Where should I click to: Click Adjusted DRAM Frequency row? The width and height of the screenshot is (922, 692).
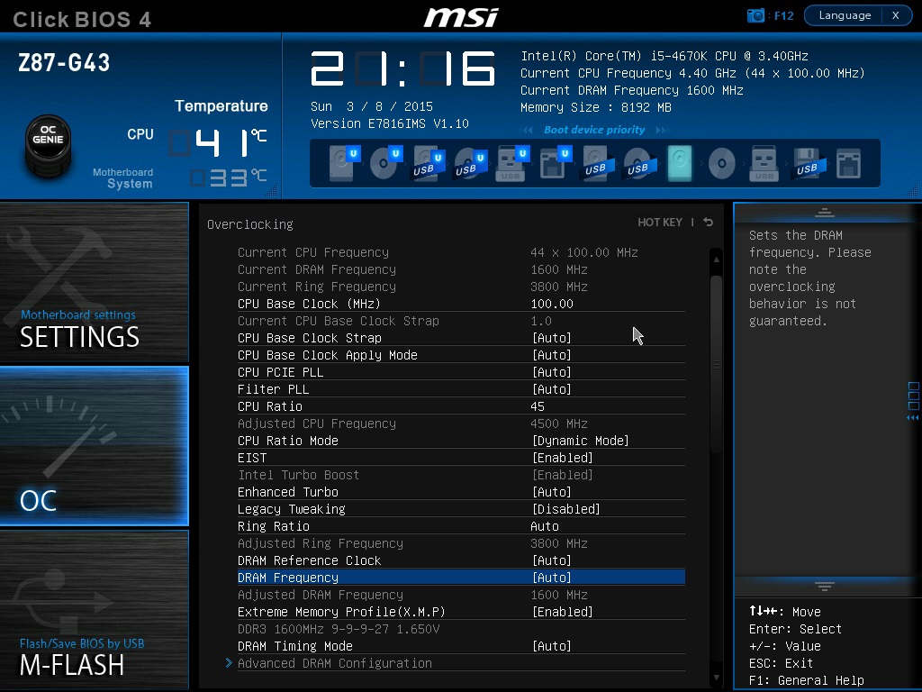pyautogui.click(x=461, y=595)
